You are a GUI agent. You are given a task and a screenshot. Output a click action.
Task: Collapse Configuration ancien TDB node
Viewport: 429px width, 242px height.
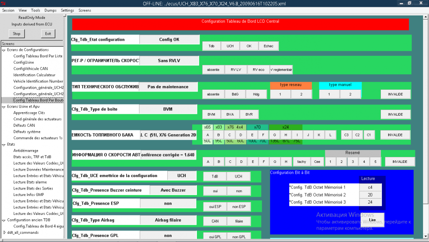(x=4, y=221)
